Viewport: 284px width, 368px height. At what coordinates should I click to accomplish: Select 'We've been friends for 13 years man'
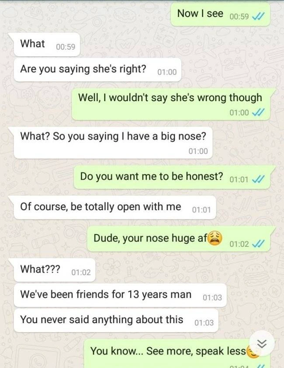[120, 295]
